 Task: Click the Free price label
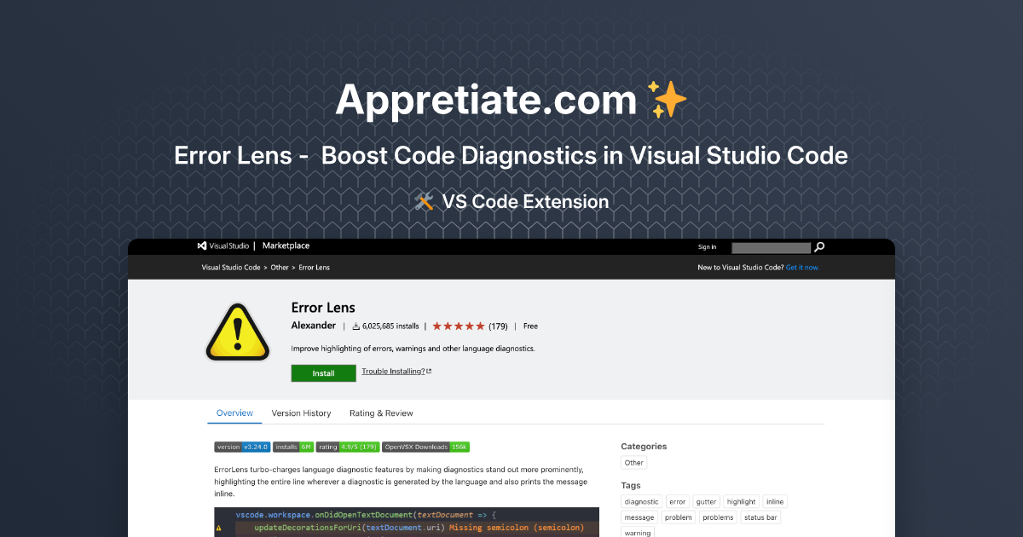tap(530, 326)
